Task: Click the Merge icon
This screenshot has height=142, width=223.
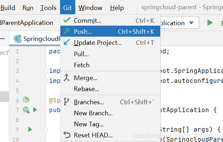Action: pos(66,78)
